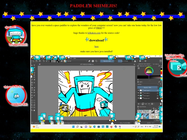Pick a hue on the Krita color wheel
The width and height of the screenshot is (187, 140).
coord(149,71)
